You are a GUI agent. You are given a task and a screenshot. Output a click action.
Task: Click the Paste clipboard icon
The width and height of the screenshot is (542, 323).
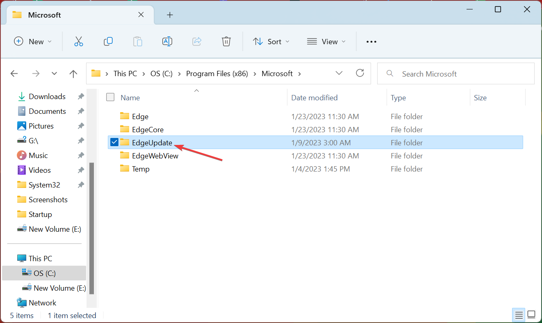point(138,41)
